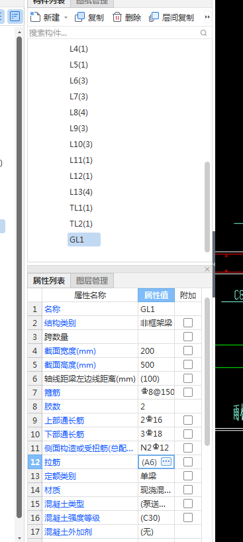The height and width of the screenshot is (542, 243).
Task: Select the TL1(1) component
Action: tap(81, 208)
